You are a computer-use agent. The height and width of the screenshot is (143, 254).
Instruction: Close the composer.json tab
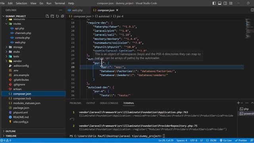coord(117,10)
